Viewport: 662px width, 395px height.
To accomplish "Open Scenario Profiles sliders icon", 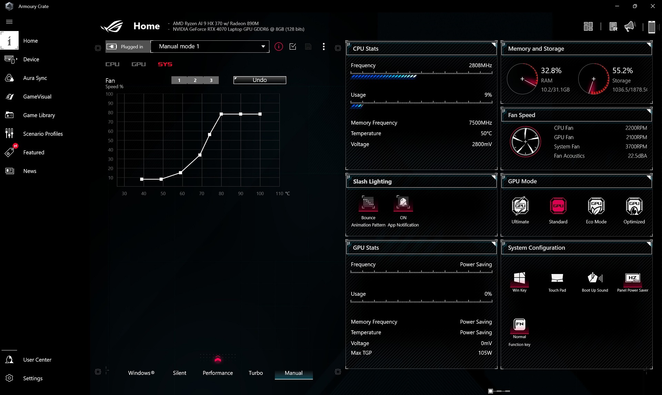I will pos(10,134).
